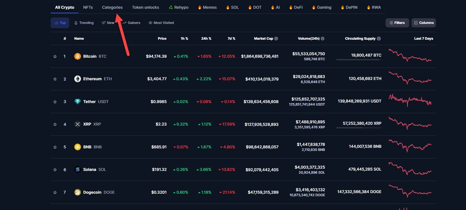Screen dimensions: 466x210
Task: Add BNB to watchlist with star
Action: [x=55, y=147]
